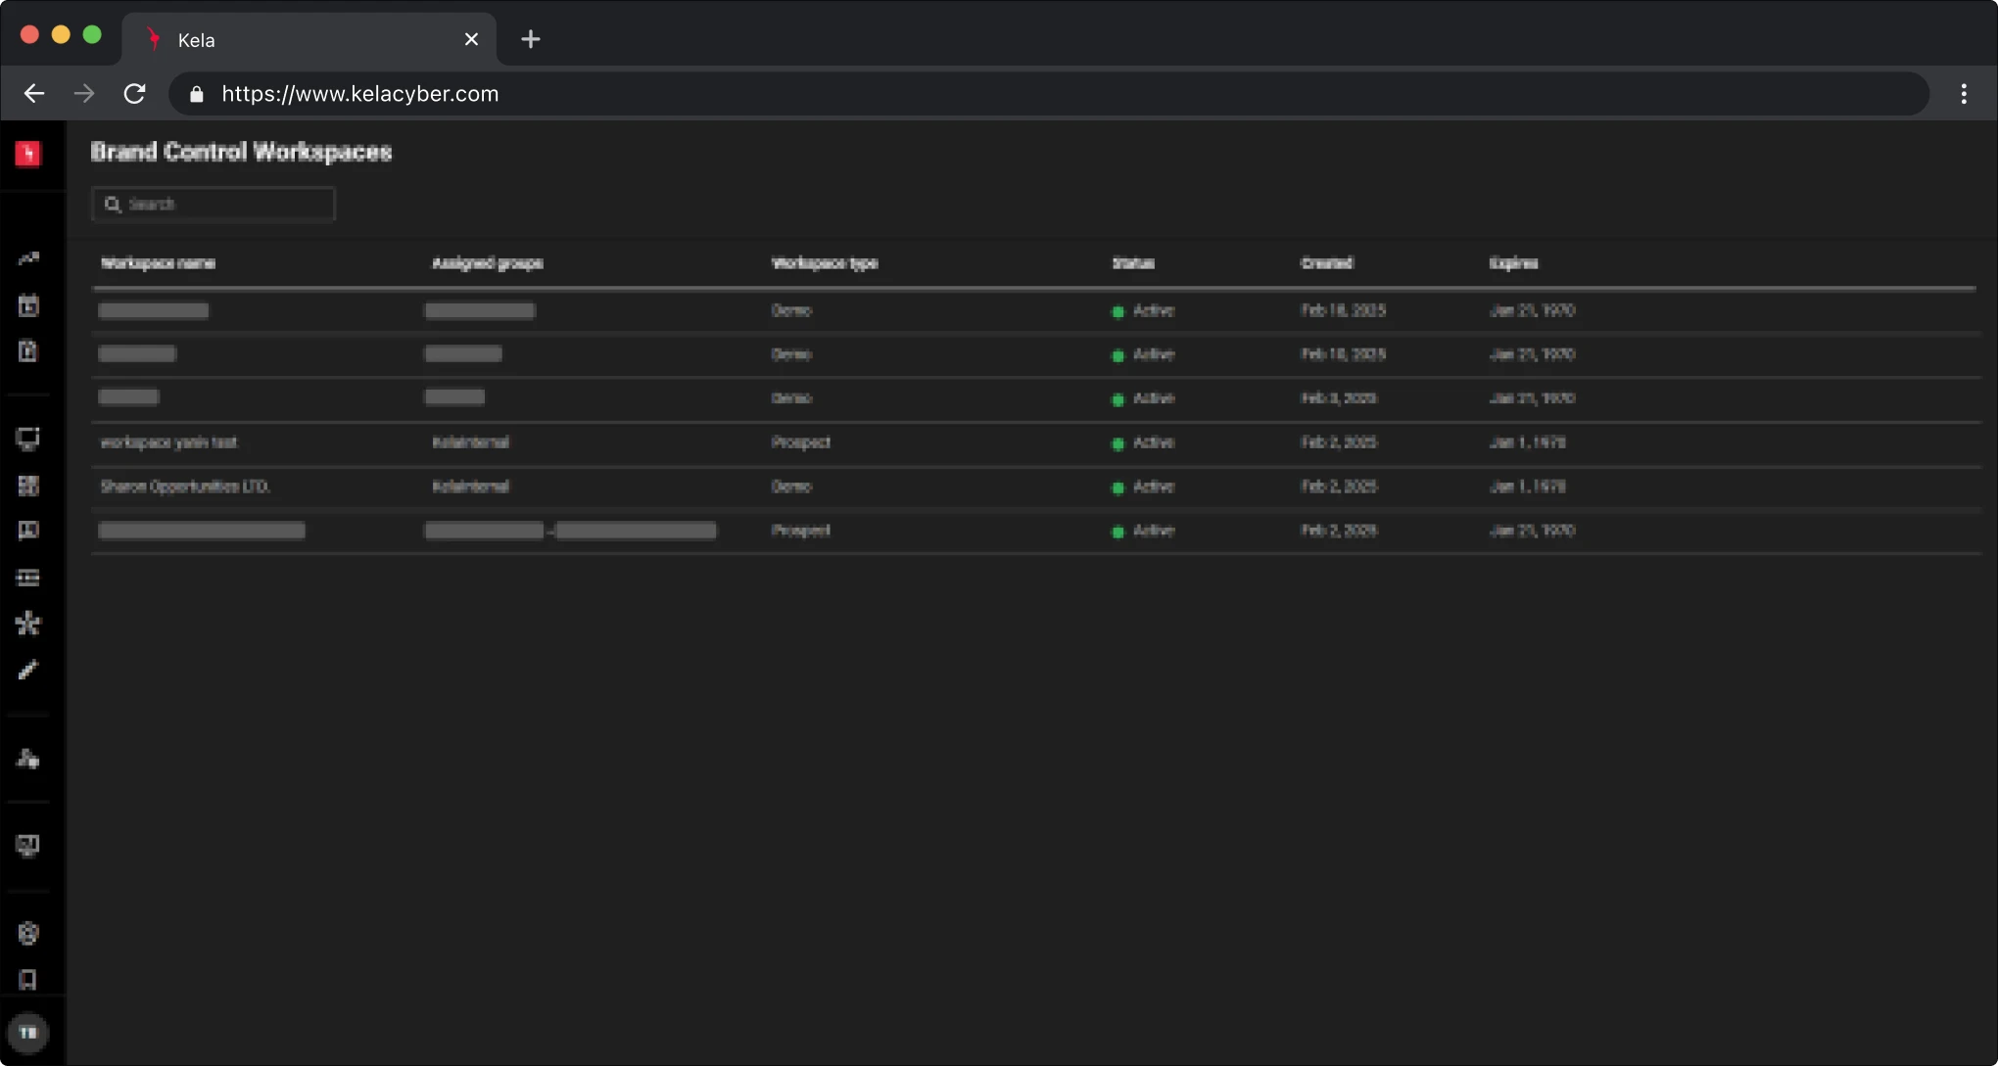The image size is (1998, 1066).
Task: Go back with the browser back arrow
Action: tap(34, 94)
